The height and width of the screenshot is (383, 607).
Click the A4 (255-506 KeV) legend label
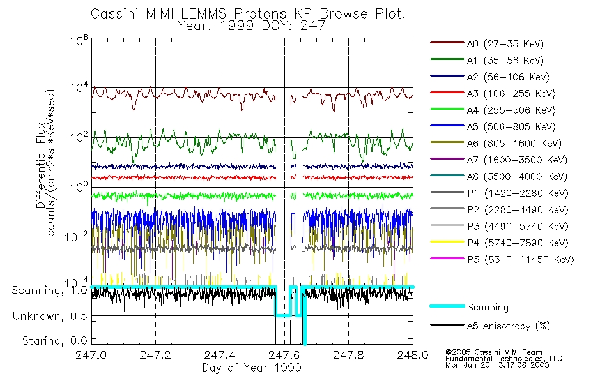[511, 110]
